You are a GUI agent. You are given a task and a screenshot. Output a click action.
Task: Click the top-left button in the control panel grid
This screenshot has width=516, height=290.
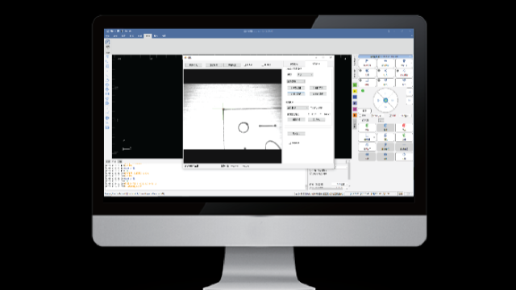(x=367, y=63)
